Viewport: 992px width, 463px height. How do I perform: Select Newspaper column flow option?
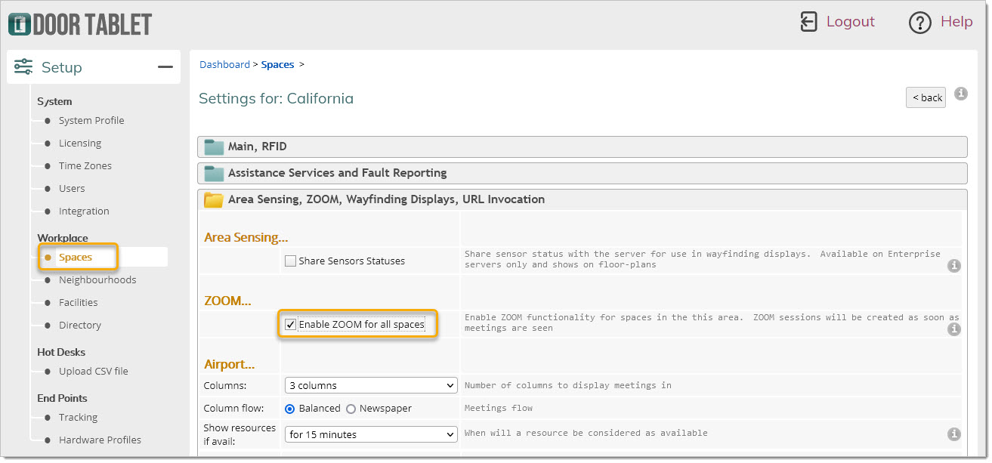[x=351, y=409]
